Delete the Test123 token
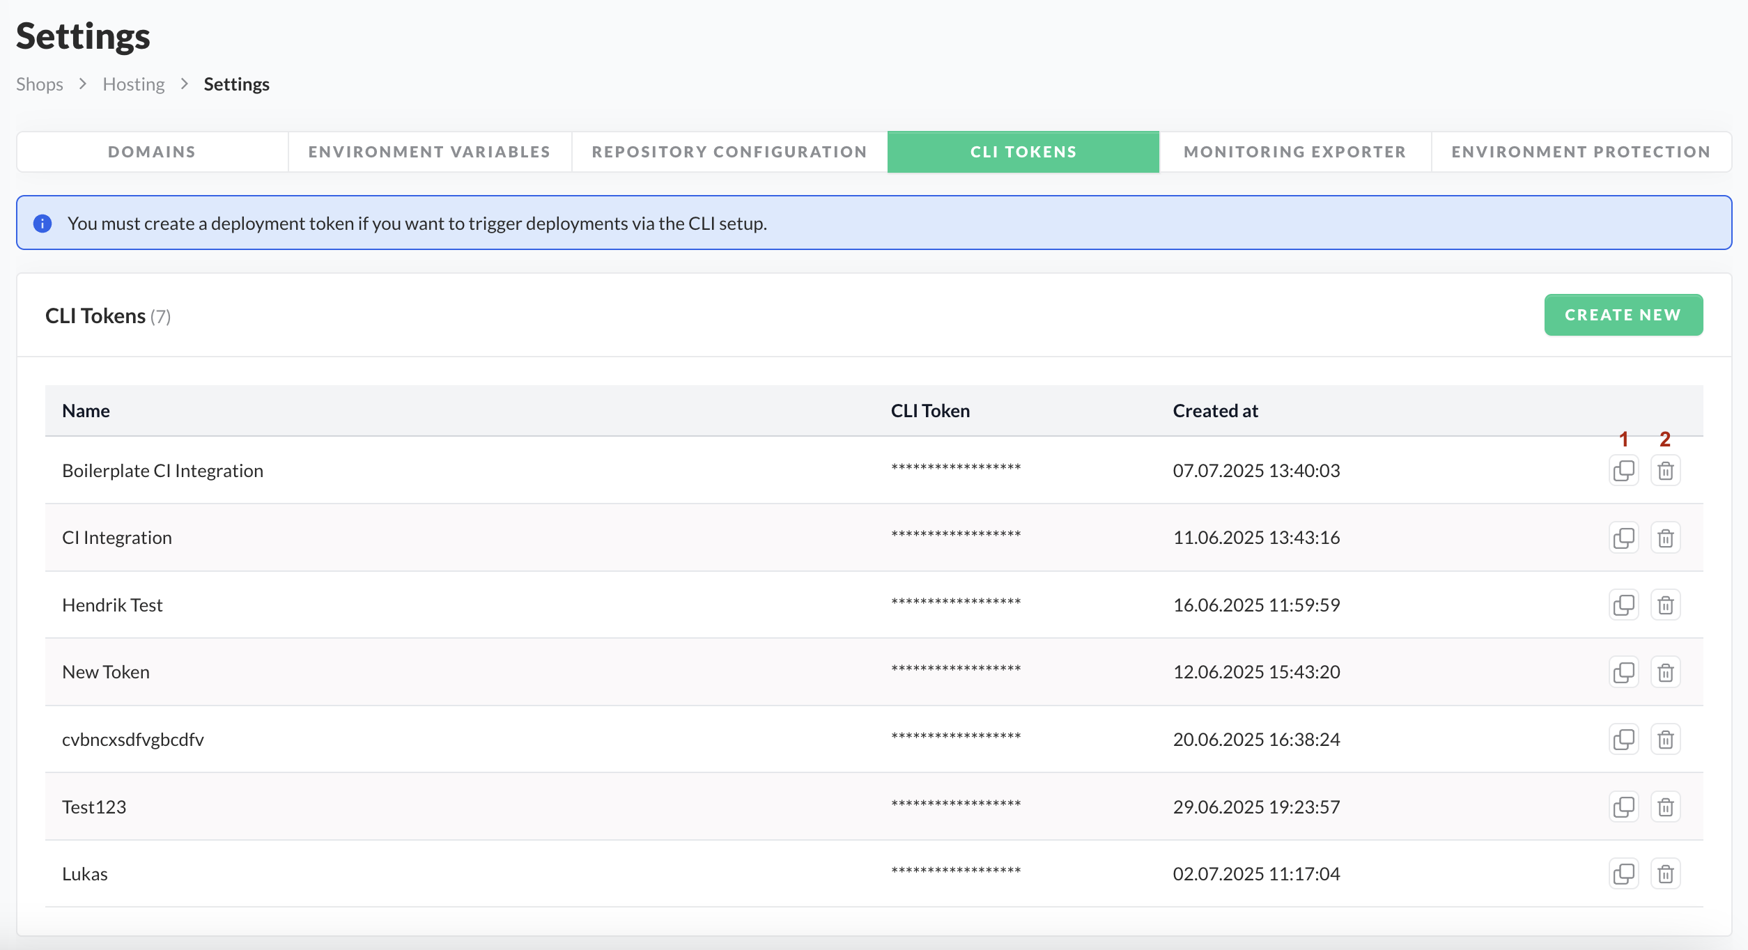Viewport: 1748px width, 950px height. pos(1665,807)
